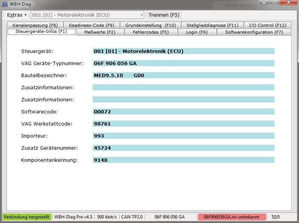Viewport: 299px width, 223px height.
Task: Click the green Verbindung hergestellt status indicator
Action: click(26, 217)
